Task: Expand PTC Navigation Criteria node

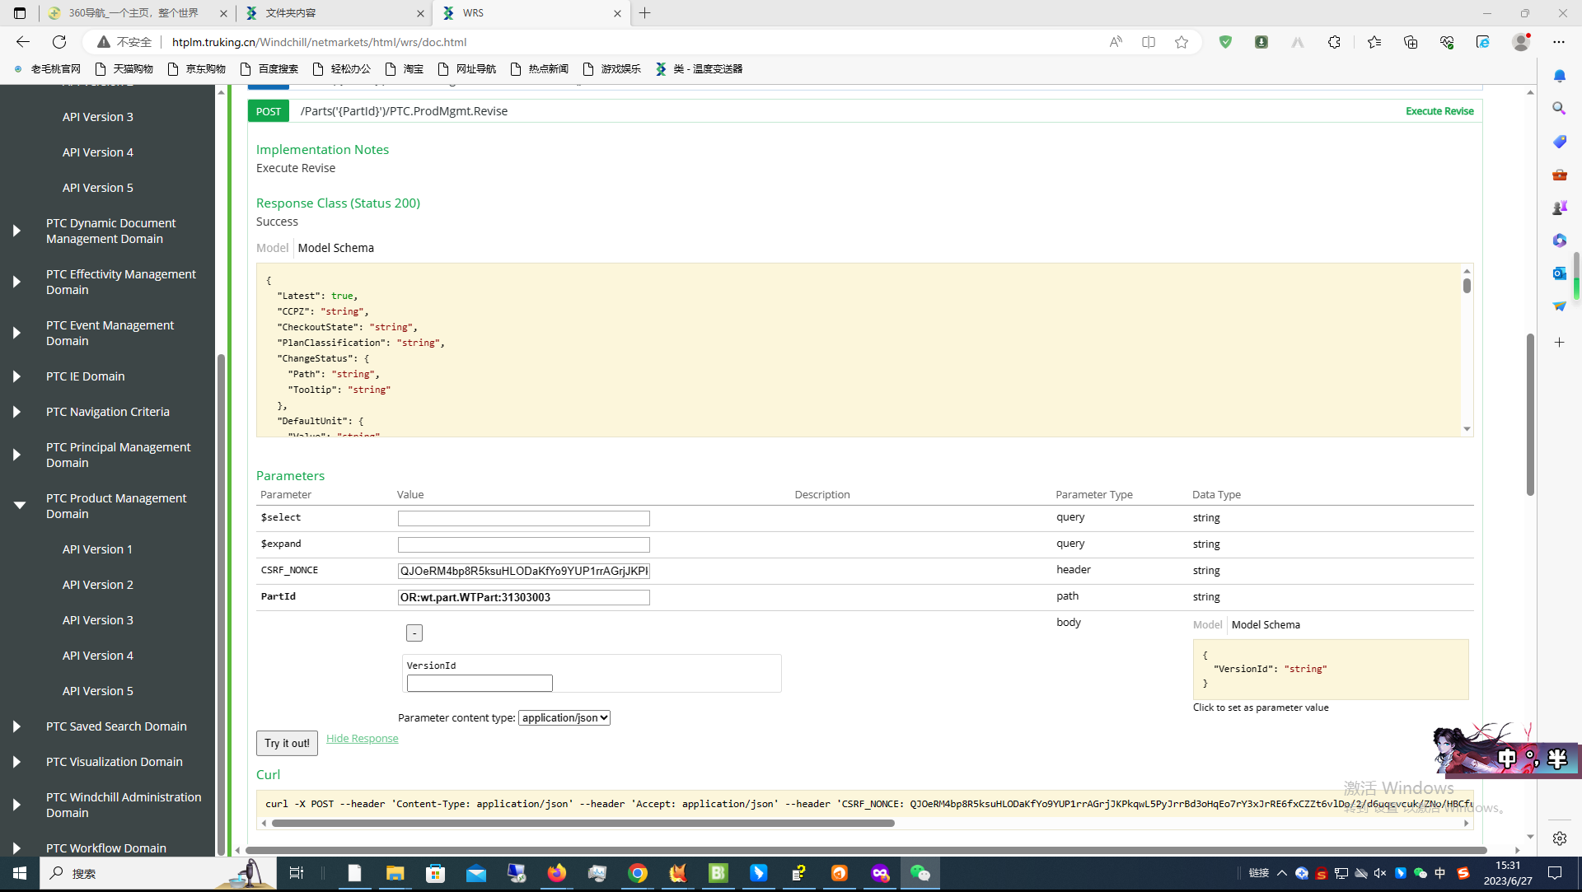Action: point(16,412)
